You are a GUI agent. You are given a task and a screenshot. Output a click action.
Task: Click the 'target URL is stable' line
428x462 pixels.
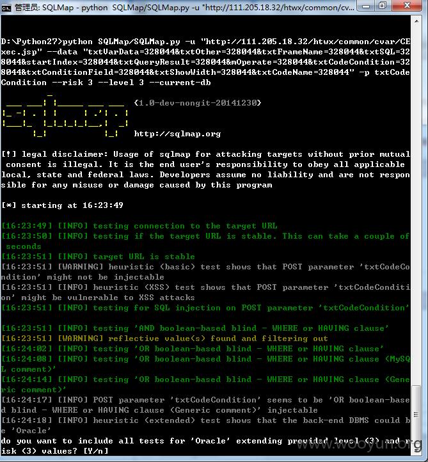tap(98, 257)
